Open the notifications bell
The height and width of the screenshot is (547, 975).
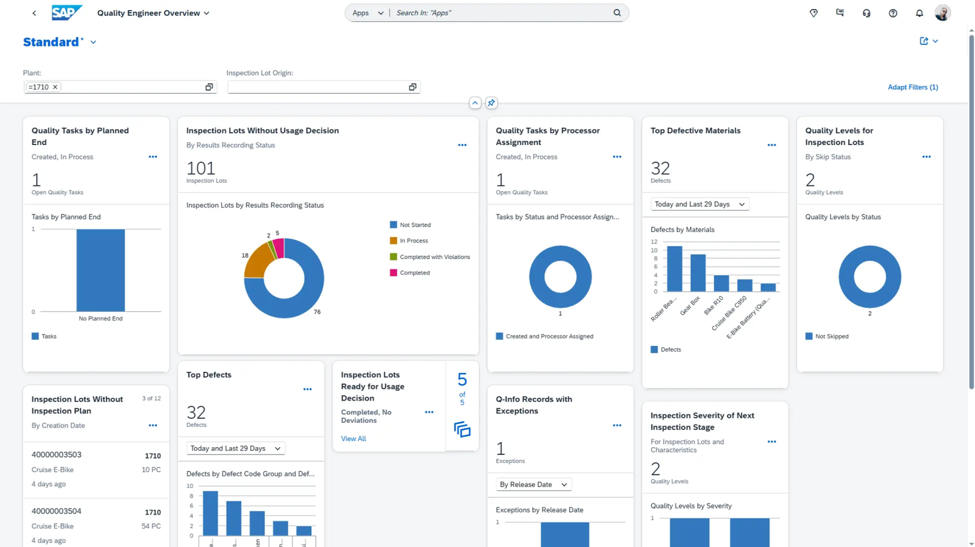point(919,13)
